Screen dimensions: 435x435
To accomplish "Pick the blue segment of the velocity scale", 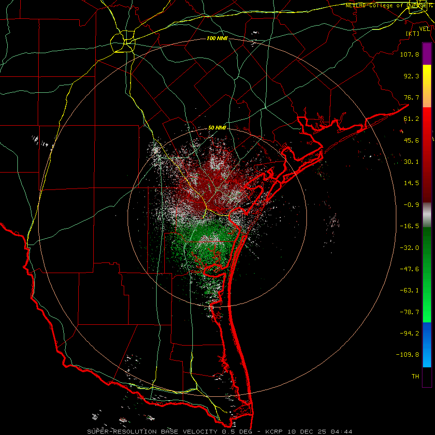I will pyautogui.click(x=427, y=345).
